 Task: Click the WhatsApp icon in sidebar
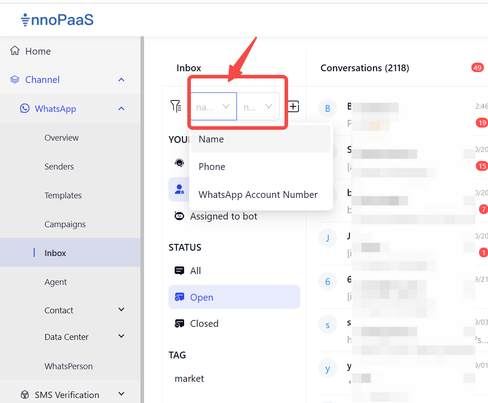click(x=25, y=109)
